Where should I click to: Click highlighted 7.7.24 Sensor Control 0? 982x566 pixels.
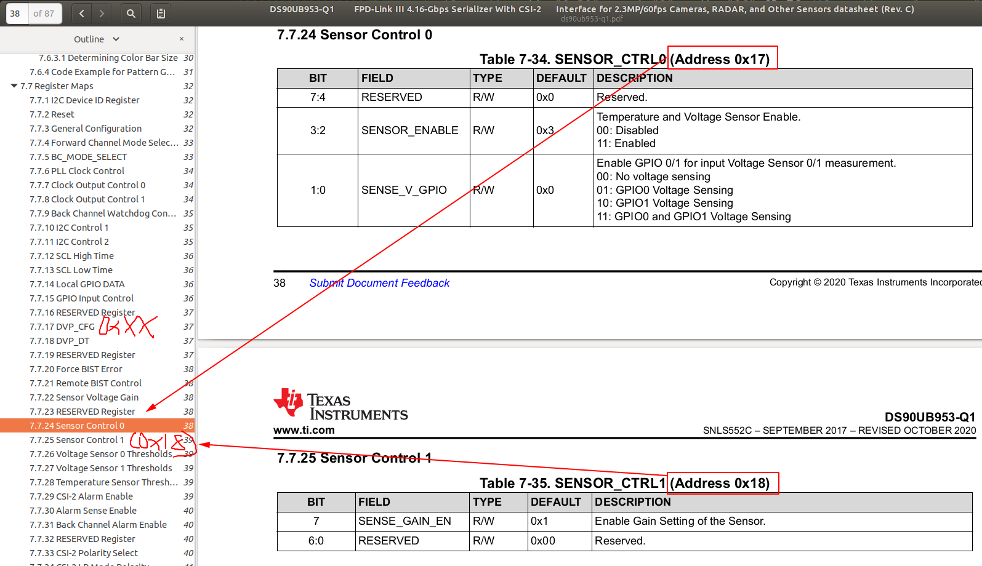coord(97,426)
